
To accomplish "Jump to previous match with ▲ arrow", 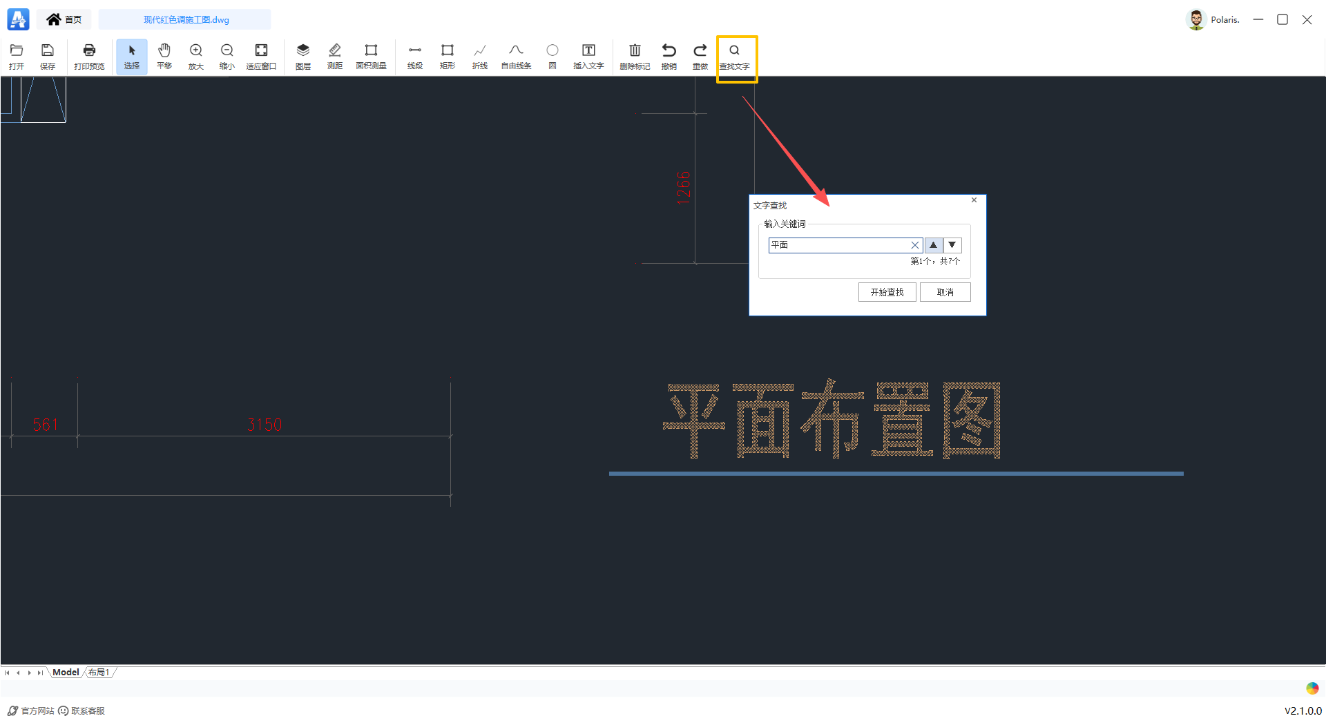I will [933, 245].
